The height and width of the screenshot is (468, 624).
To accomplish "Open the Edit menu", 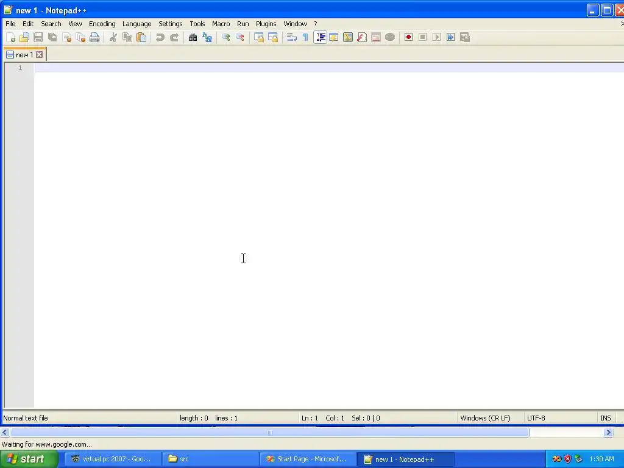I will pyautogui.click(x=28, y=24).
